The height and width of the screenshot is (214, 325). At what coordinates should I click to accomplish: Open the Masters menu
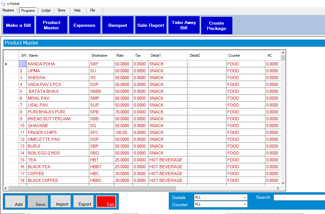pyautogui.click(x=8, y=10)
